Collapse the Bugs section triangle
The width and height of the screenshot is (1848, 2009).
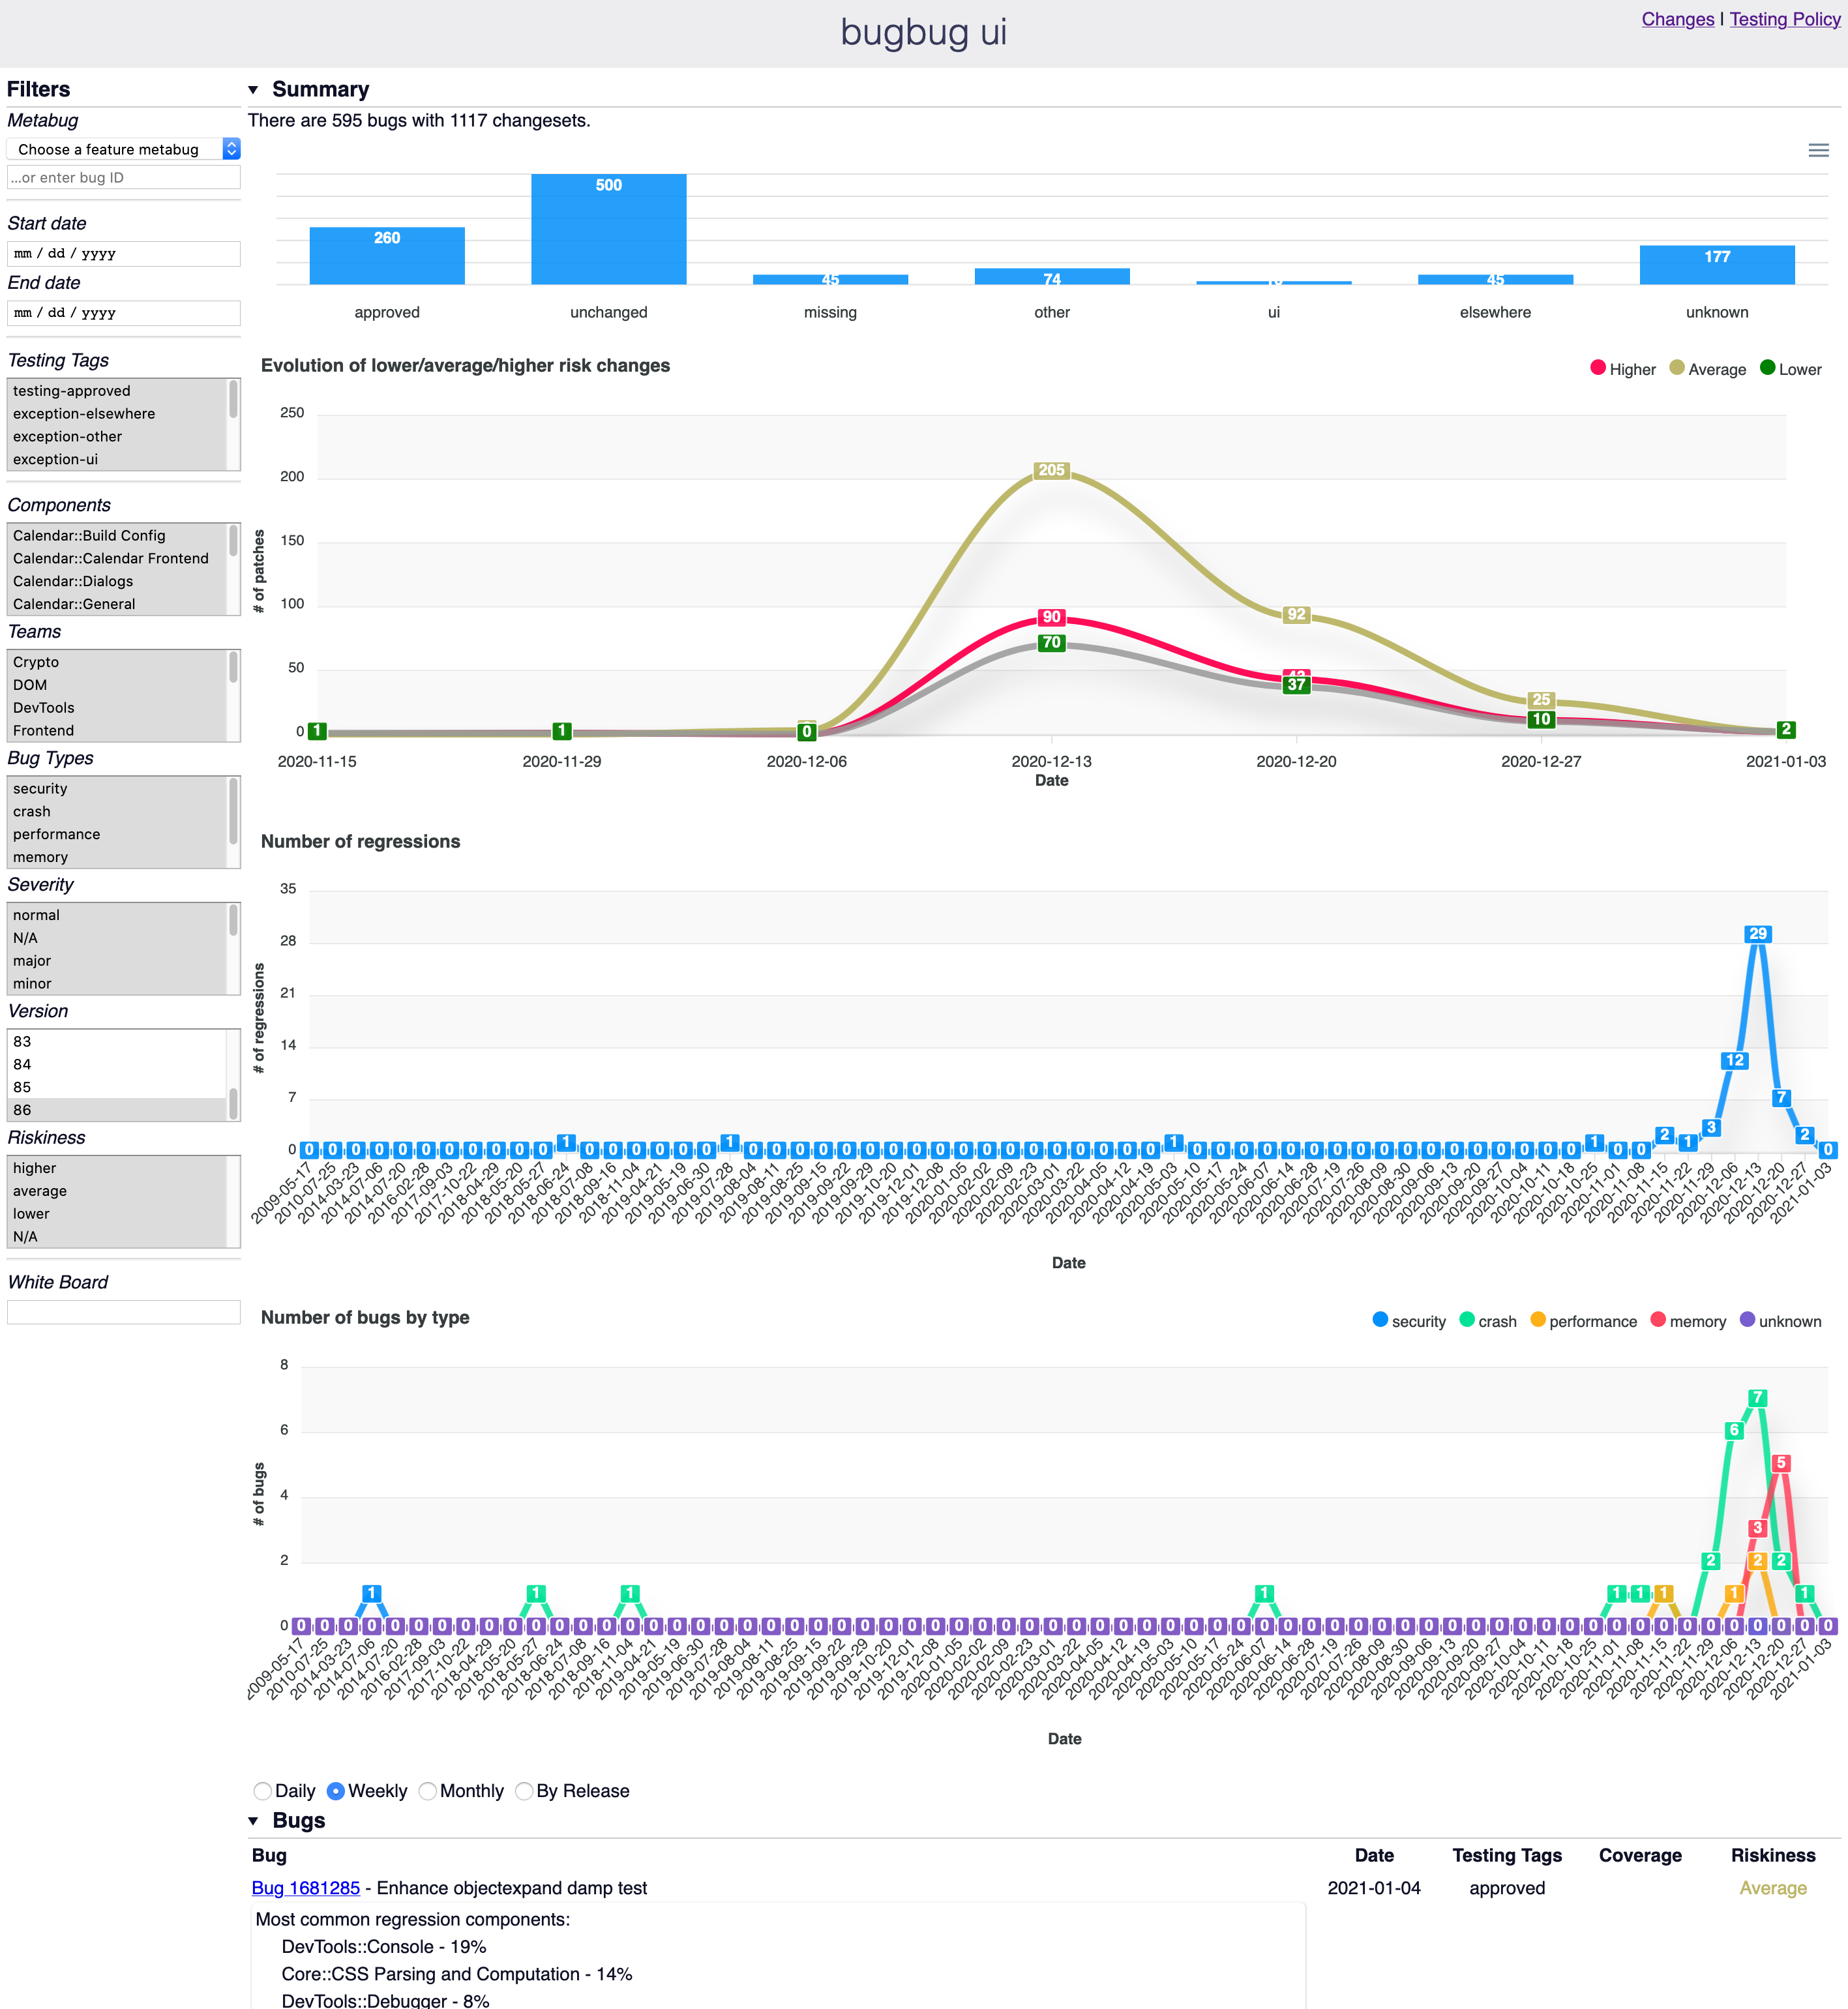(254, 1821)
